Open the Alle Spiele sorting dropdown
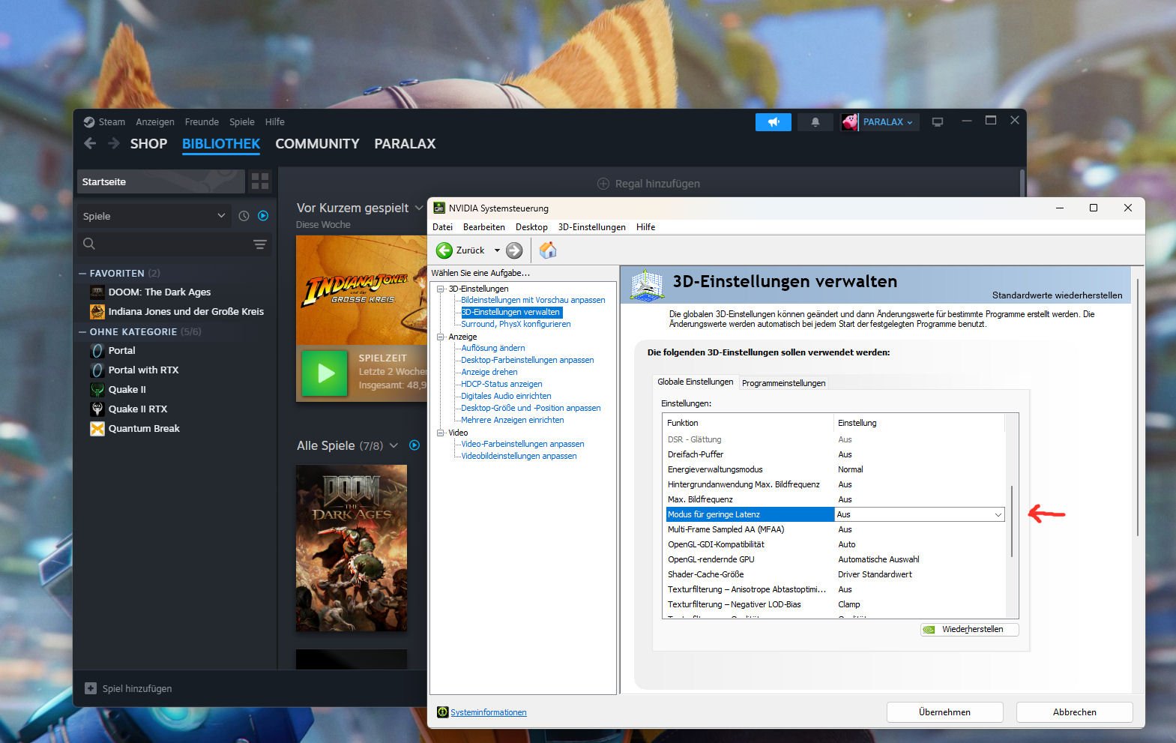Image resolution: width=1176 pixels, height=743 pixels. point(393,445)
